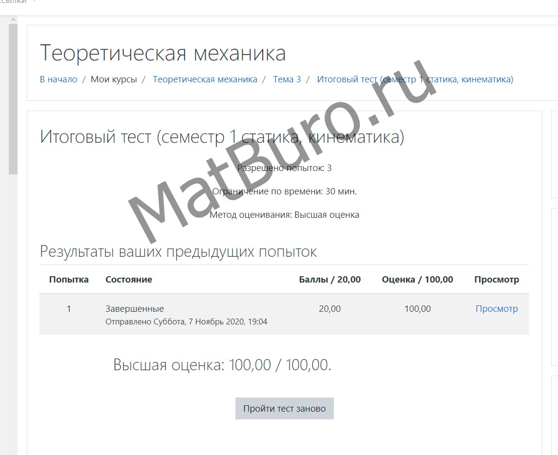Viewport: 558px width, 455px height.
Task: Select the "Оценка / 100,00" column header
Action: click(417, 280)
